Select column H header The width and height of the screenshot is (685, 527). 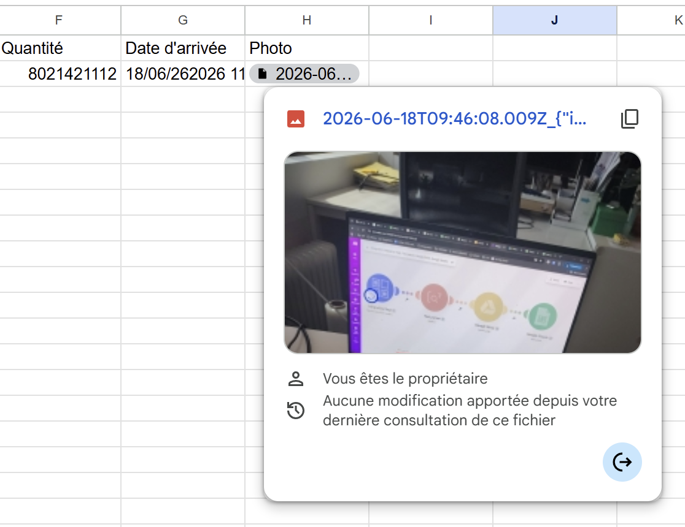307,20
